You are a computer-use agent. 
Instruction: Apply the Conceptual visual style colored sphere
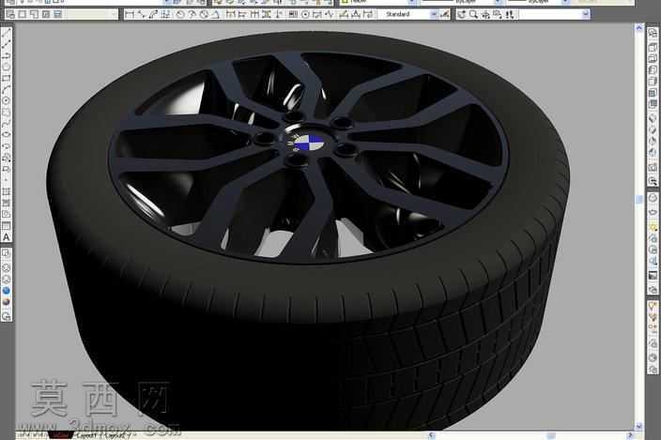[x=7, y=302]
